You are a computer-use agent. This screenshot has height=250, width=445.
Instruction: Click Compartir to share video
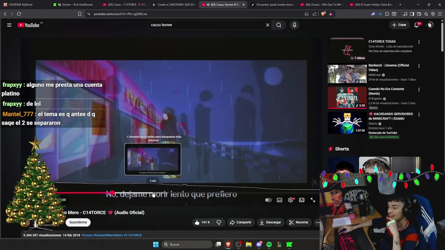[241, 222]
